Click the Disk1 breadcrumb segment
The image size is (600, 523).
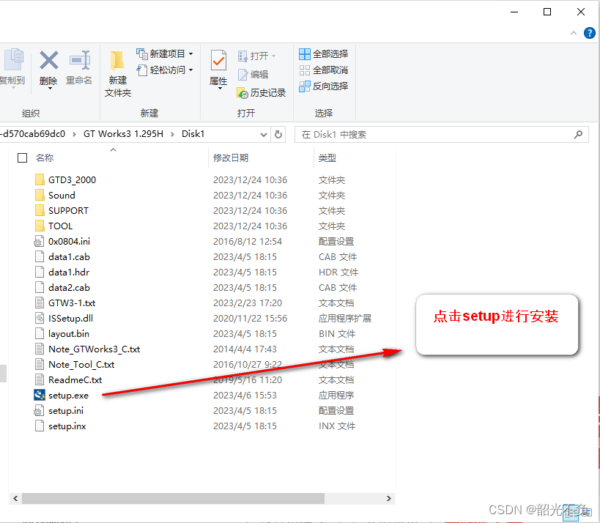[193, 134]
